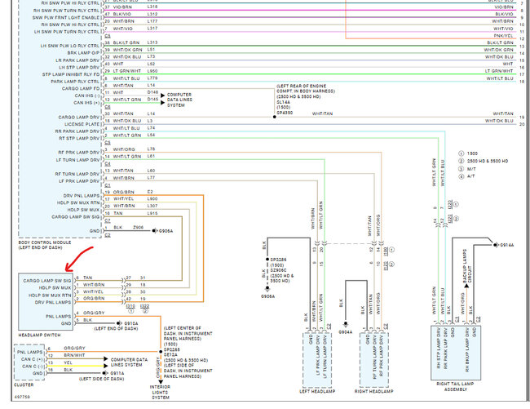The height and width of the screenshot is (409, 530).
Task: Click LEFT REAR OF ENGINE COMPT note
Action: click(x=306, y=89)
